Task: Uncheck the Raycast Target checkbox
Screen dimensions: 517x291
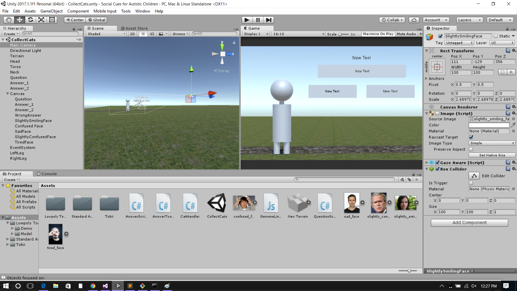Action: pyautogui.click(x=471, y=137)
